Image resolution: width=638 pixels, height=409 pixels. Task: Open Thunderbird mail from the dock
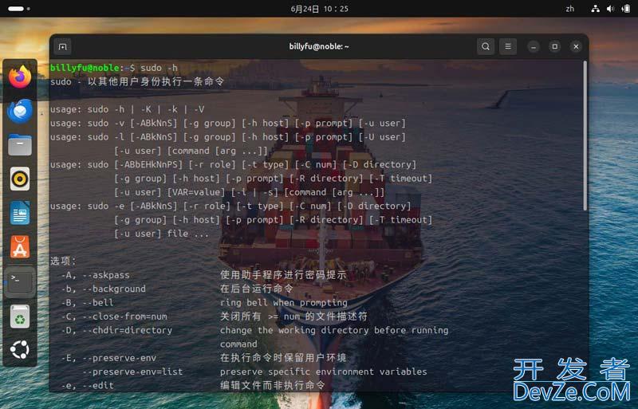pyautogui.click(x=20, y=111)
